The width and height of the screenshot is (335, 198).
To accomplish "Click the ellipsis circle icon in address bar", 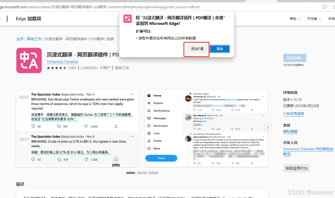I will [324, 7].
